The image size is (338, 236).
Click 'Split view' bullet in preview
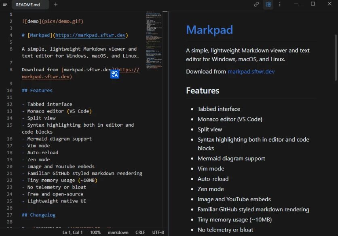pos(210,130)
